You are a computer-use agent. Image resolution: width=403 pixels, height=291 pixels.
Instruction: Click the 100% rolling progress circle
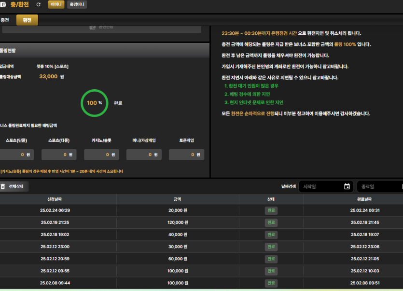pyautogui.click(x=95, y=103)
